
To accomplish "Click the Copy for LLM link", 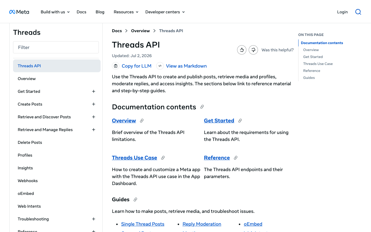I will [x=137, y=66].
